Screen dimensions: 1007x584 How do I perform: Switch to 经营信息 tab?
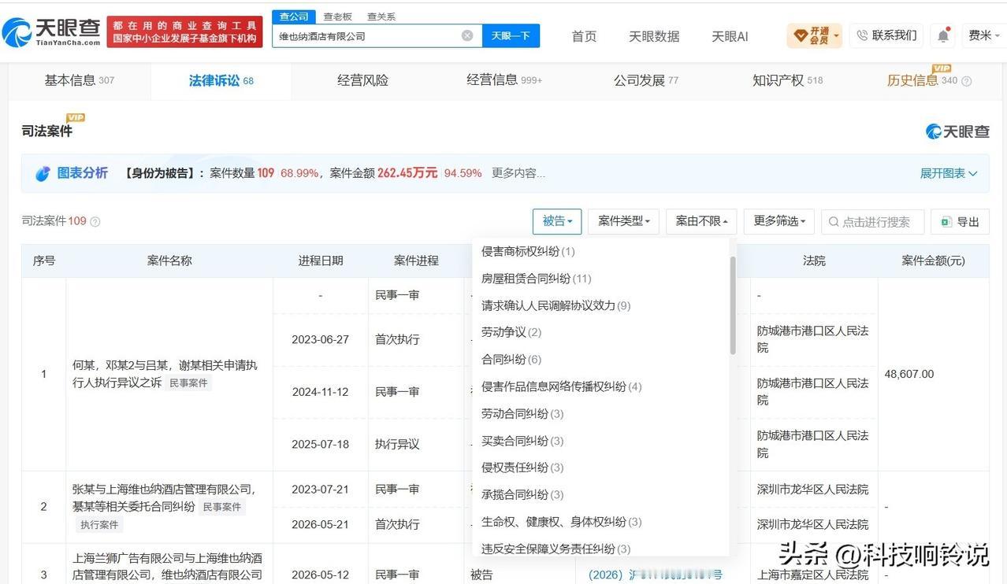coord(504,80)
